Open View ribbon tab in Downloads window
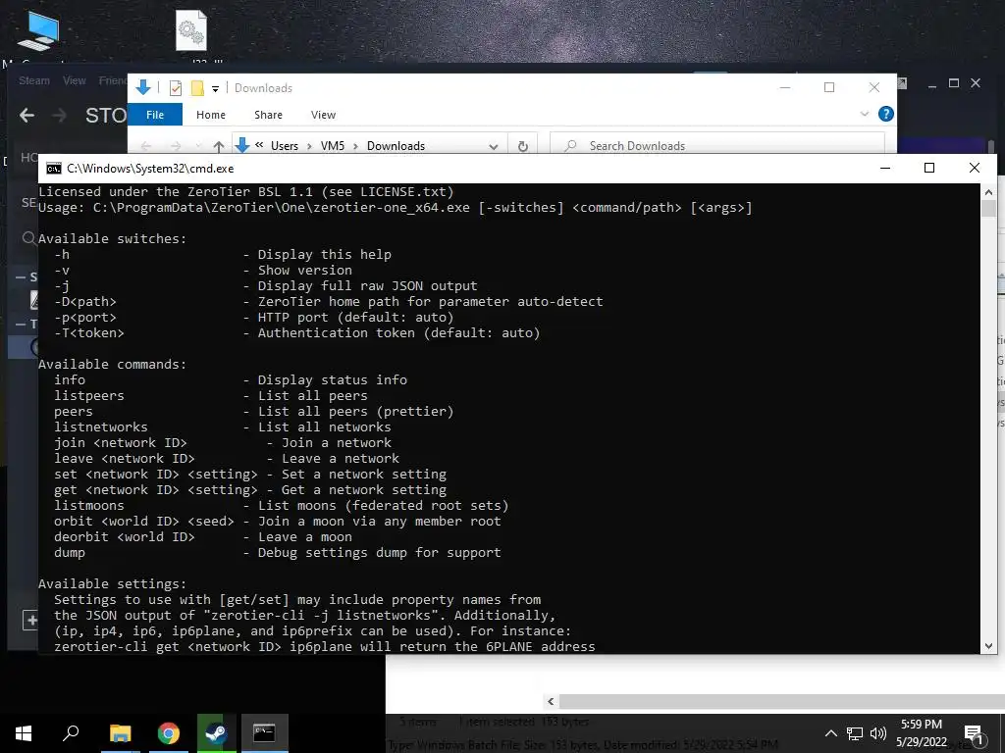The image size is (1005, 753). coord(323,115)
